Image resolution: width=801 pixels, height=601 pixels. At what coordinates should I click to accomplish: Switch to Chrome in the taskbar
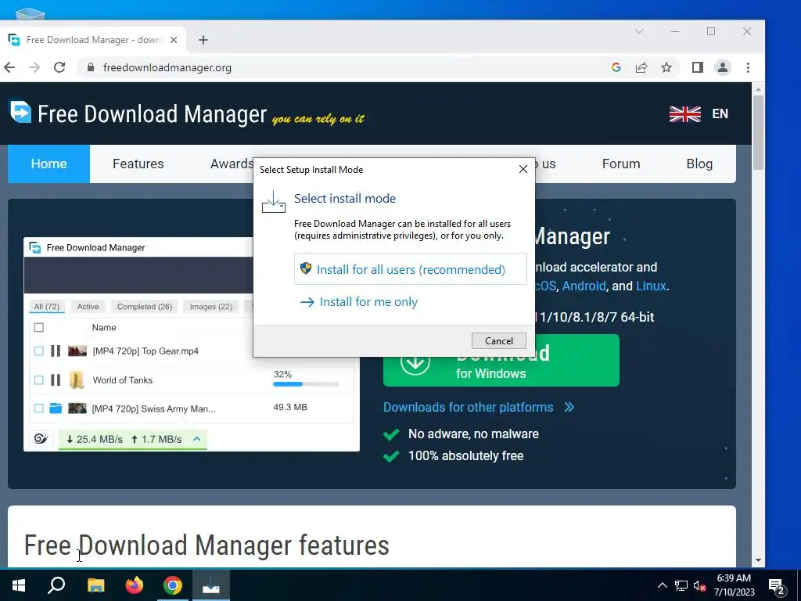pos(173,585)
